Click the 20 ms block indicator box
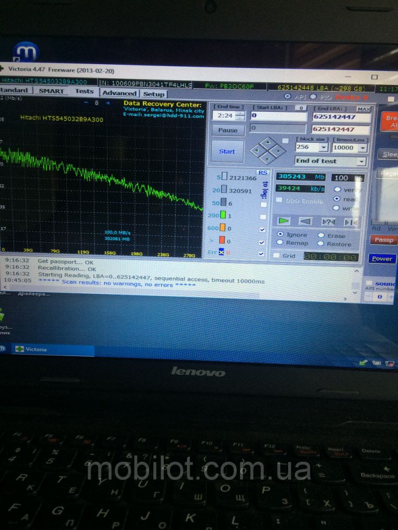Image resolution: width=398 pixels, height=530 pixels. tap(224, 189)
